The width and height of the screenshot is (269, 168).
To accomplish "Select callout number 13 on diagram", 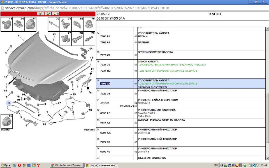I will (x=92, y=58).
